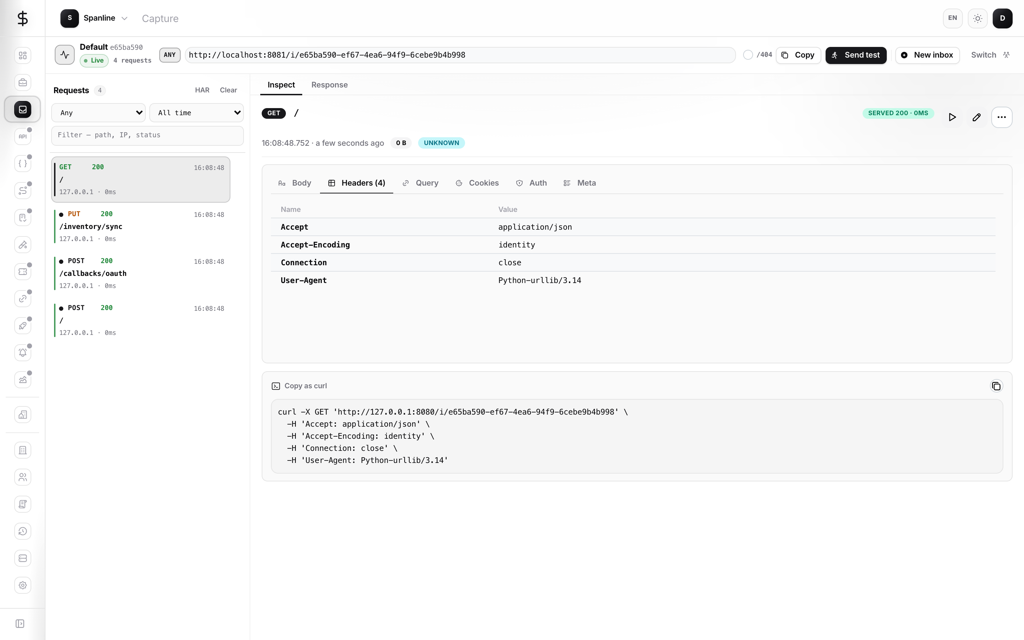Open the settings gear sidebar icon
Viewport: 1024px width, 640px height.
tap(22, 585)
